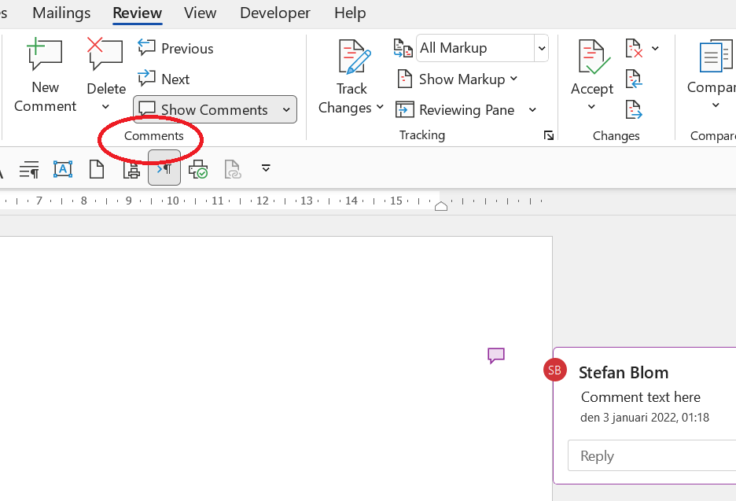This screenshot has height=501, width=736.
Task: Click the printer with checkmark icon
Action: pyautogui.click(x=198, y=168)
